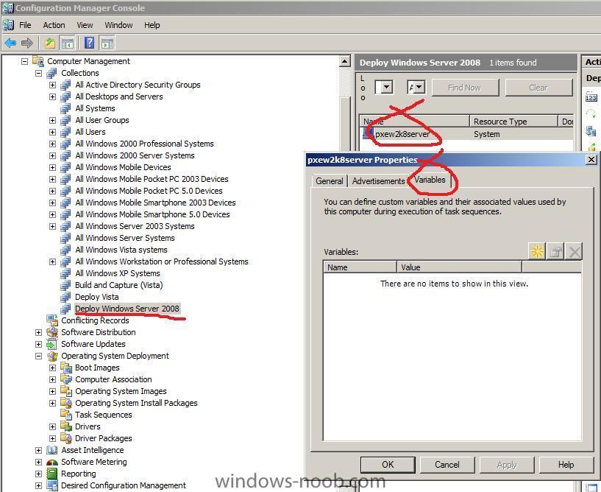Image resolution: width=601 pixels, height=492 pixels.
Task: Expand All Active Directory Security Groups
Action: coord(52,85)
